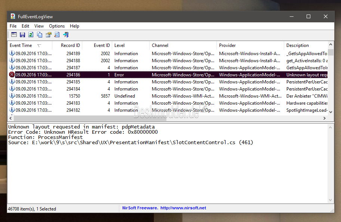Click horizontal scrollbar right arrow
Screen dimensions: 341x222
tap(325, 118)
